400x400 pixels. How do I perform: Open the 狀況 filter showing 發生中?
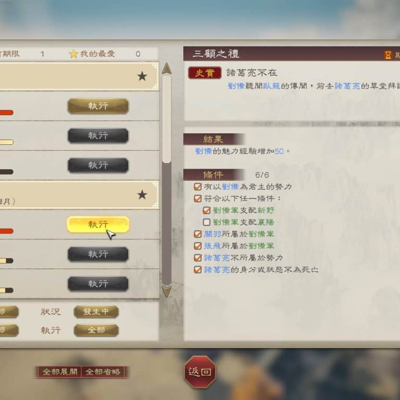(96, 312)
